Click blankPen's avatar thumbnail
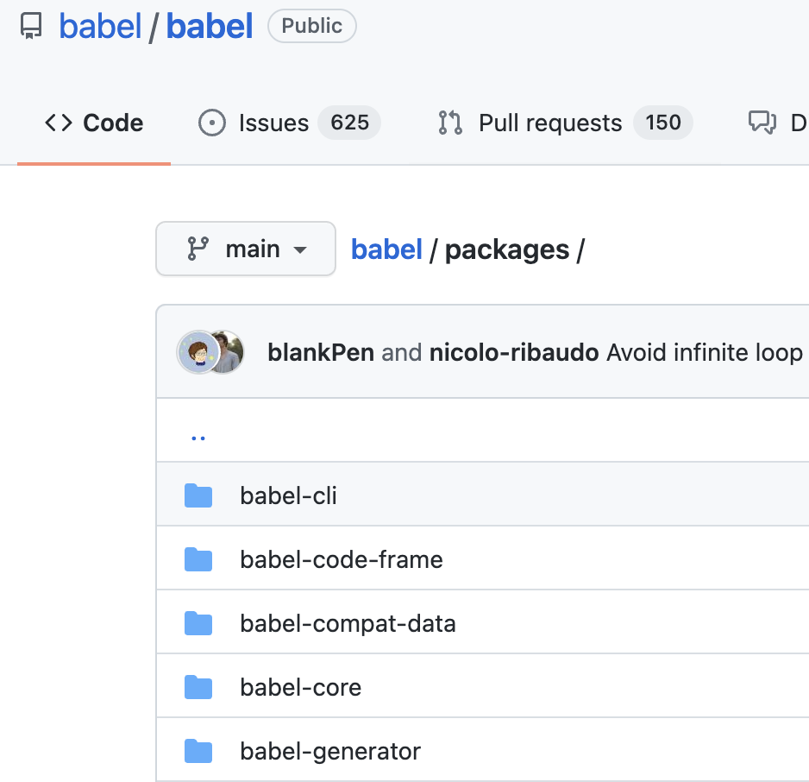The width and height of the screenshot is (809, 782). (198, 352)
